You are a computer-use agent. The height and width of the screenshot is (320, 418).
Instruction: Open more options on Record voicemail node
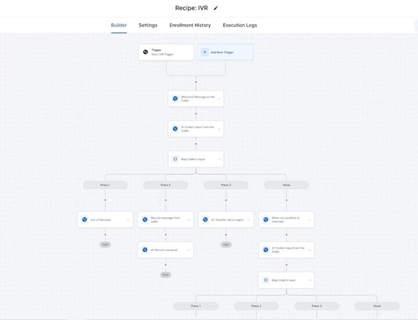189,250
